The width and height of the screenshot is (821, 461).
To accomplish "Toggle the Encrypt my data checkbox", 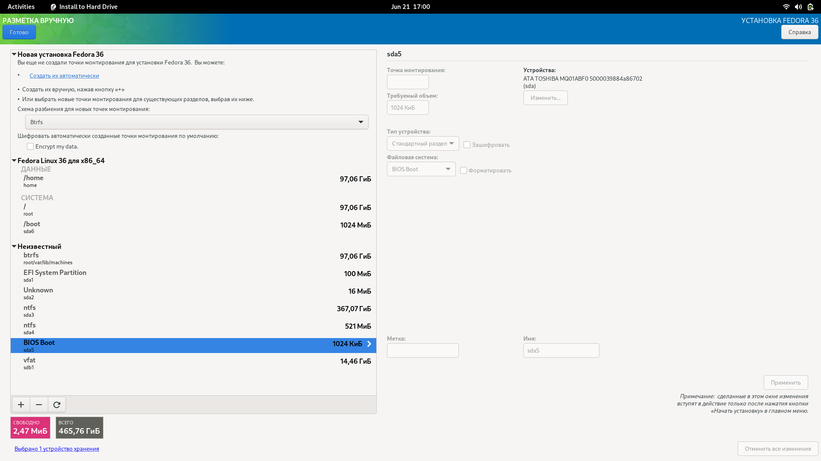I will click(x=30, y=146).
